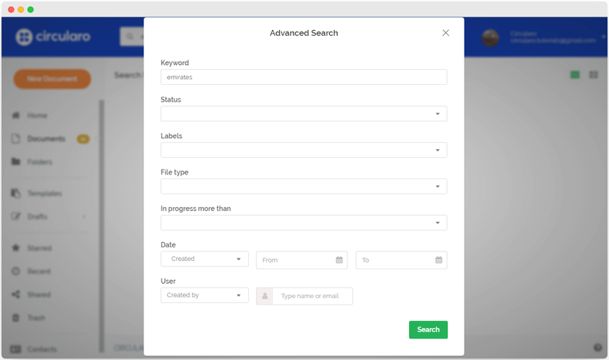The image size is (609, 360).
Task: Click calendar icon in To field
Action: point(439,260)
